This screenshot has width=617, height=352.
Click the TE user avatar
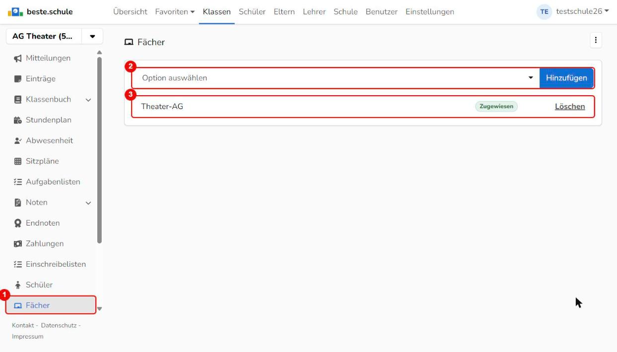[x=543, y=12]
